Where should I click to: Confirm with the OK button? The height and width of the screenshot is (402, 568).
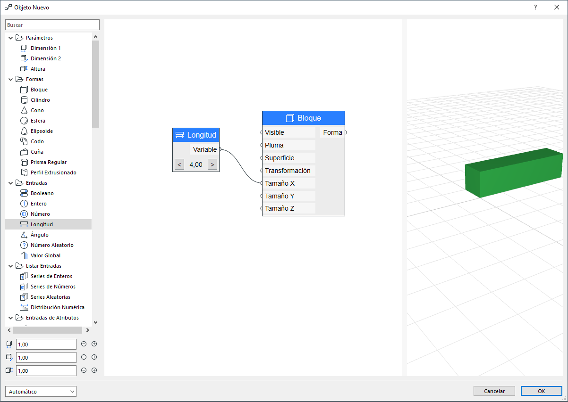pyautogui.click(x=542, y=391)
